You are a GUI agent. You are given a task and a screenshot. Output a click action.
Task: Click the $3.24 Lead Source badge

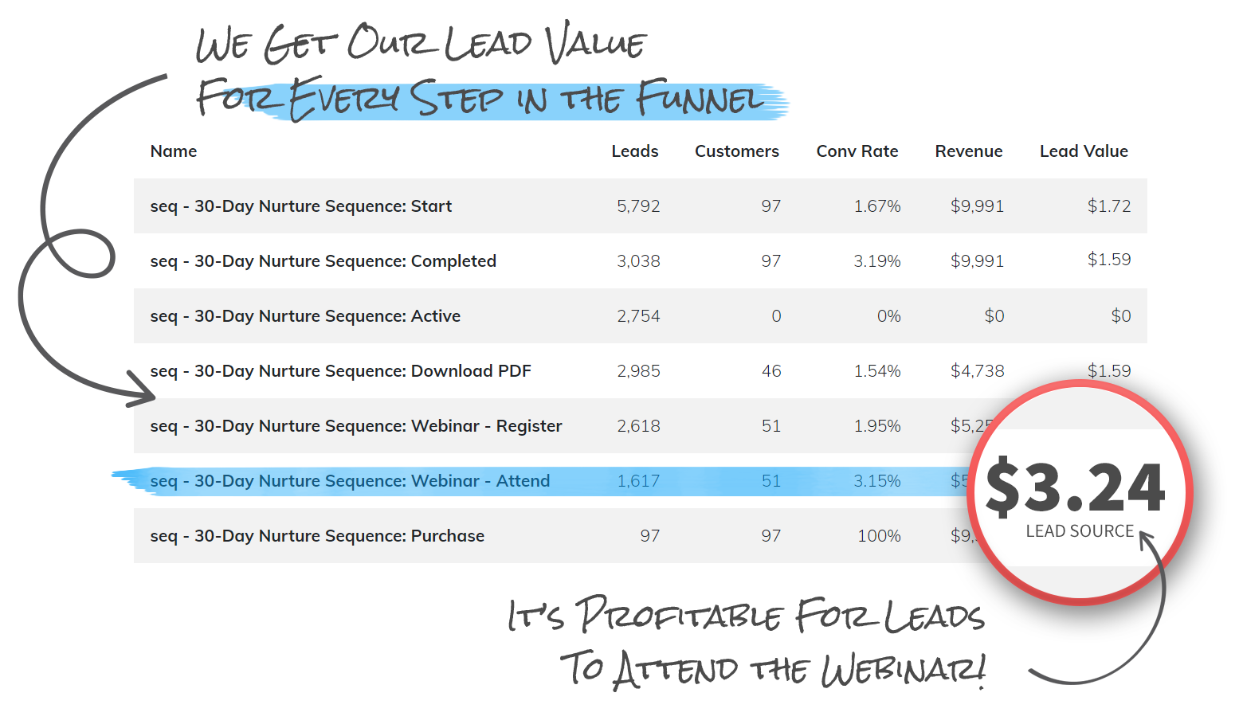1078,490
